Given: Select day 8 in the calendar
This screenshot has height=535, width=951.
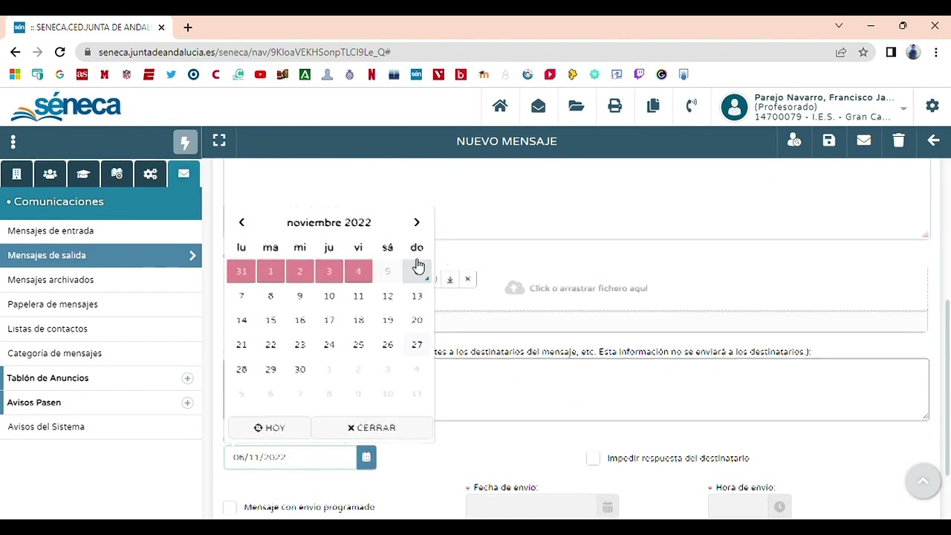Looking at the screenshot, I should (x=270, y=296).
